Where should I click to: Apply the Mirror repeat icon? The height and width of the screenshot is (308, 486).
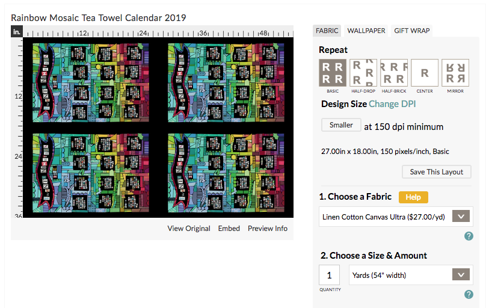click(455, 73)
